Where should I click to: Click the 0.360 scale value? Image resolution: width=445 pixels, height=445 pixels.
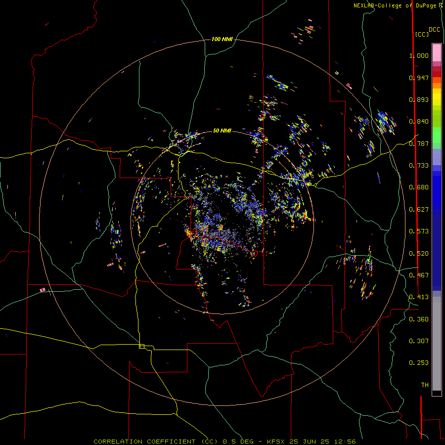click(419, 319)
